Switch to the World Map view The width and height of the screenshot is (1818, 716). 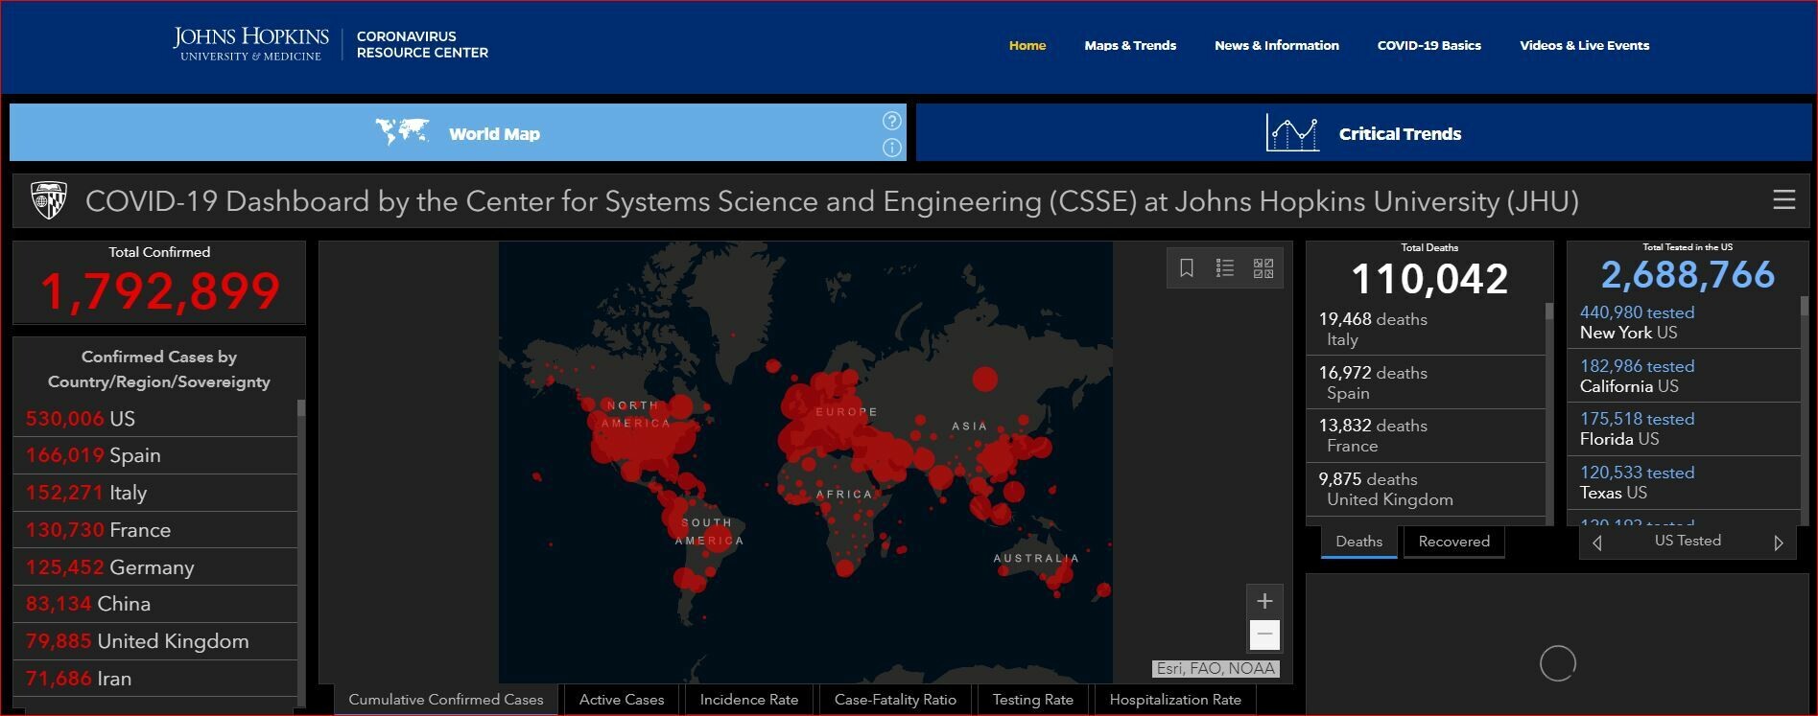458,132
